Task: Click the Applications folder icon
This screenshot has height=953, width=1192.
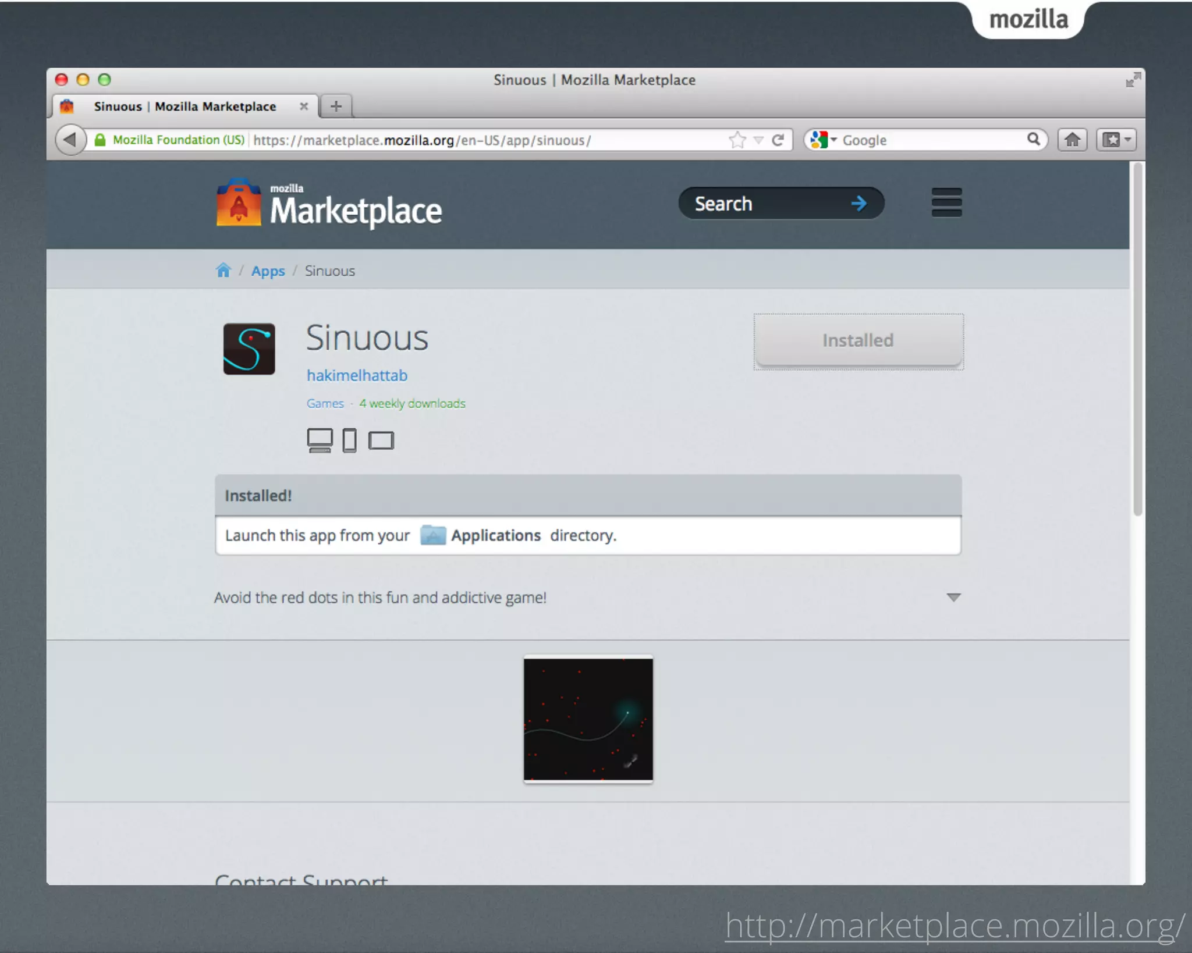Action: [433, 535]
